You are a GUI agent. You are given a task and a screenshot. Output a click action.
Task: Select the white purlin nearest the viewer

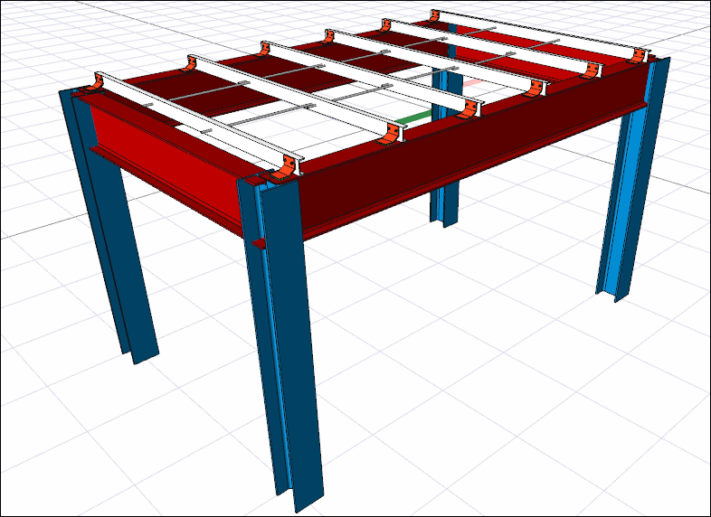tap(197, 121)
